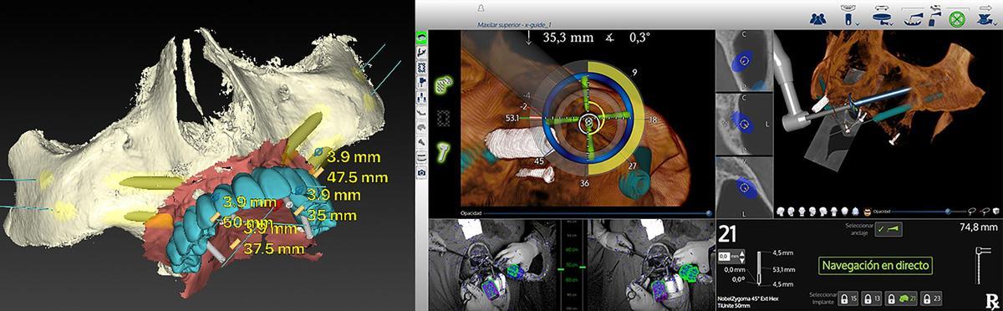Click the green circular navigation icon
The image size is (1003, 311).
(x=956, y=19)
